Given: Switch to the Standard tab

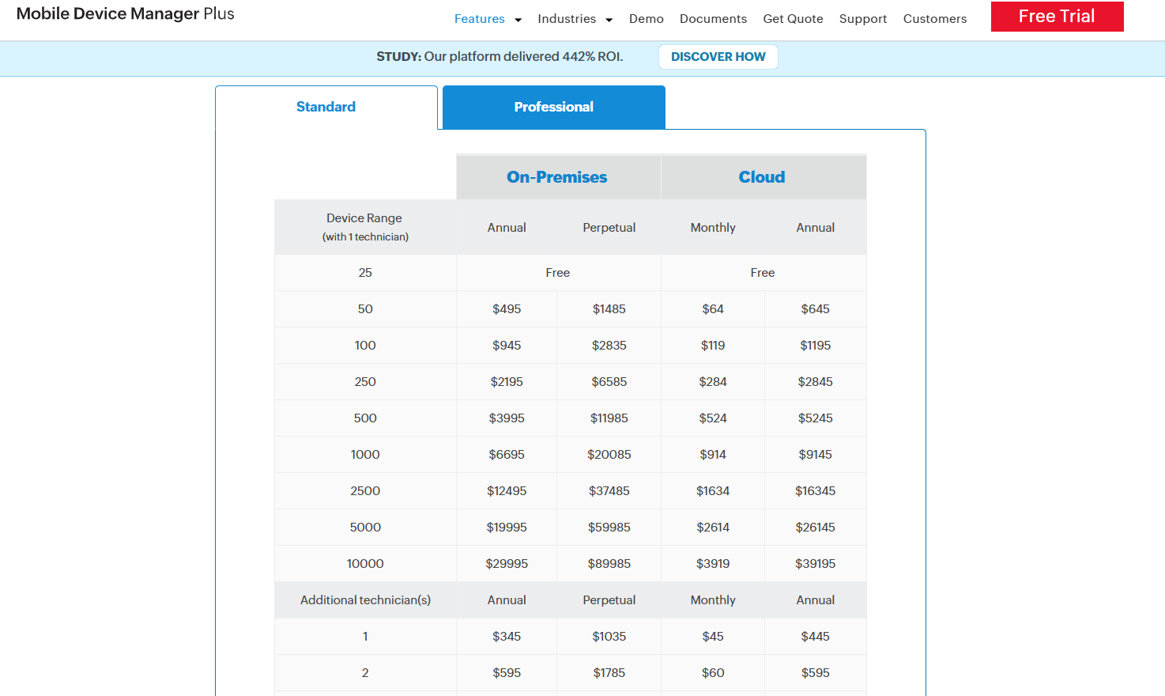Looking at the screenshot, I should pyautogui.click(x=326, y=107).
